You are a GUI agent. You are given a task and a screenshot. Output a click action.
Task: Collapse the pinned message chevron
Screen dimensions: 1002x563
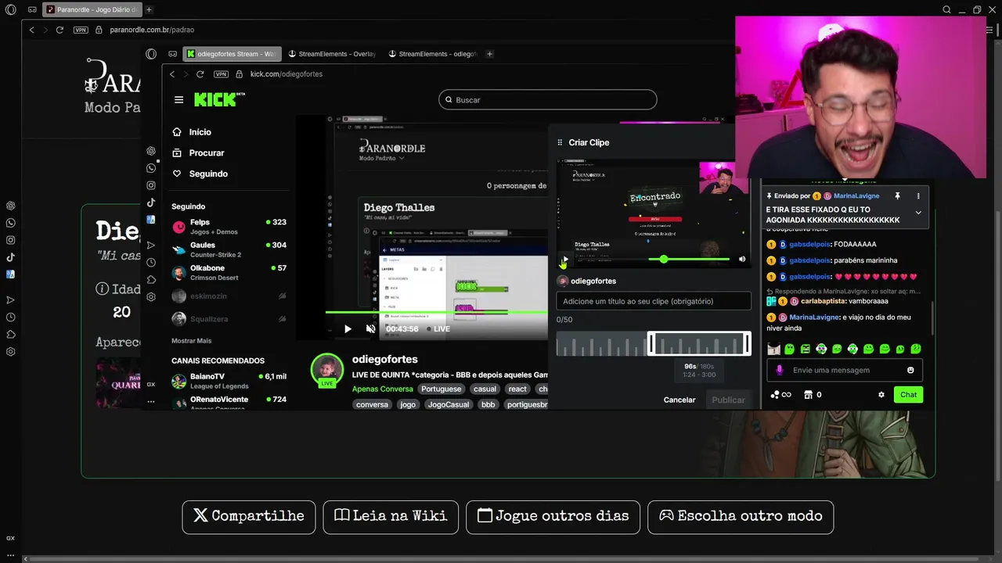click(x=918, y=213)
